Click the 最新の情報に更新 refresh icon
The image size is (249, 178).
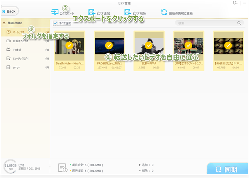tap(164, 12)
